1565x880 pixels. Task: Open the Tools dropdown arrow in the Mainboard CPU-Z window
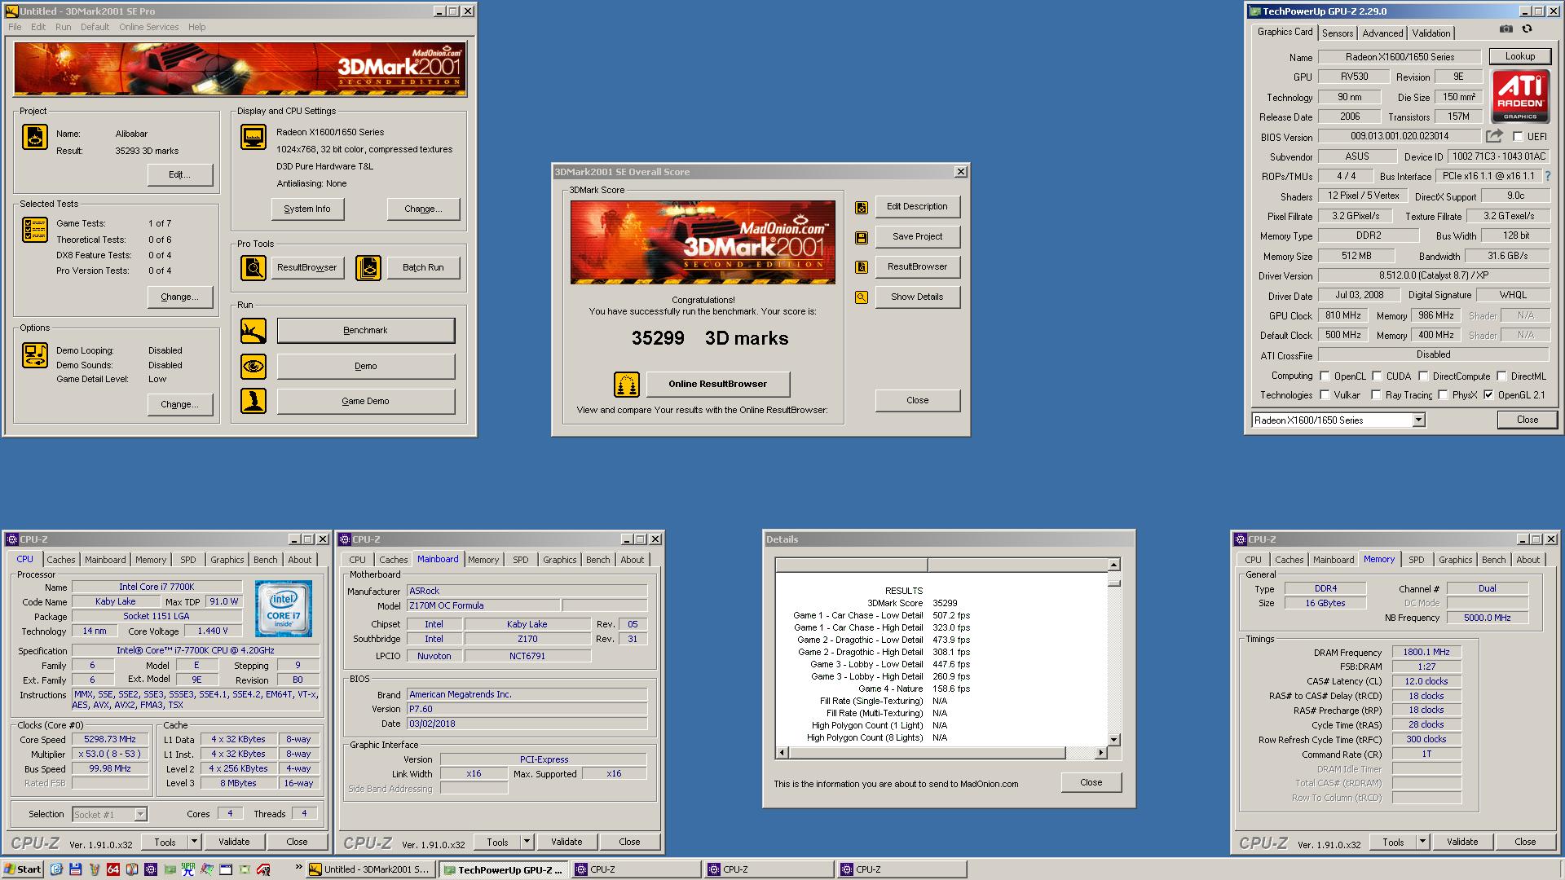[x=527, y=842]
